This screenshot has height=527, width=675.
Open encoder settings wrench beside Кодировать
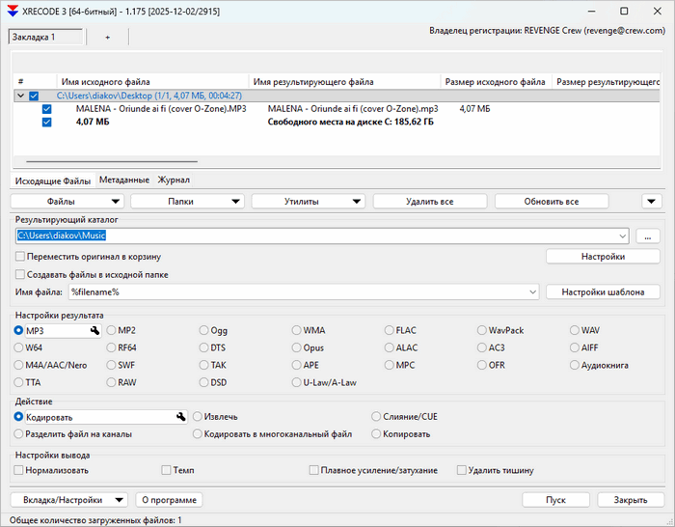tap(180, 417)
